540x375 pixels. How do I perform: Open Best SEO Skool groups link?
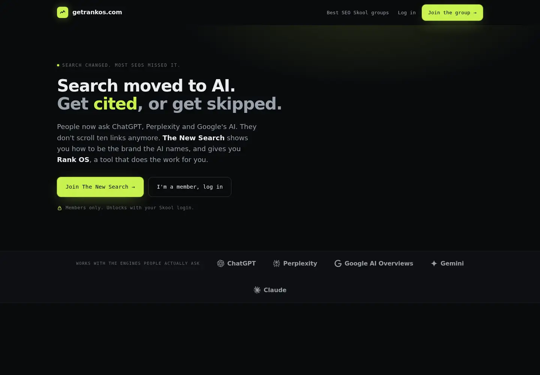358,13
